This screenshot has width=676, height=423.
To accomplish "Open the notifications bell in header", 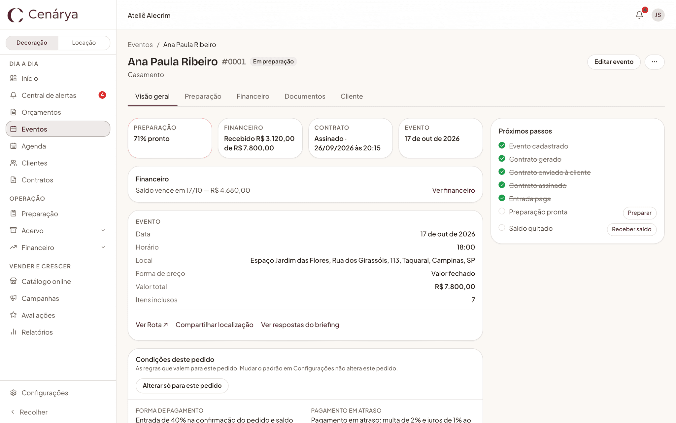I will (639, 15).
